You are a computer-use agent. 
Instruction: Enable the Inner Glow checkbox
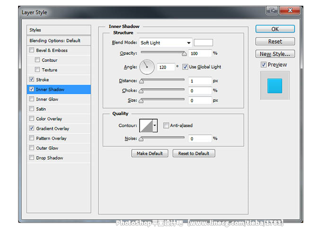(31, 99)
